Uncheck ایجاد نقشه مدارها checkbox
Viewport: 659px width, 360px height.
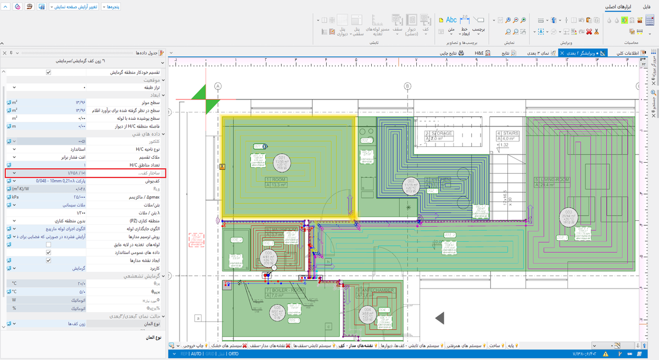pos(48,260)
